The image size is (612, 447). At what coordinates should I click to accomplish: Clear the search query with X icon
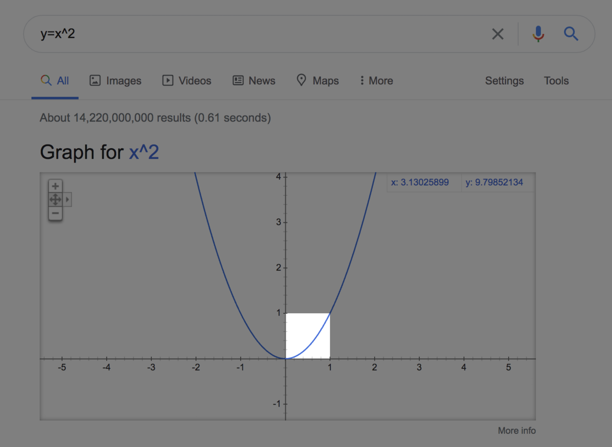[498, 34]
